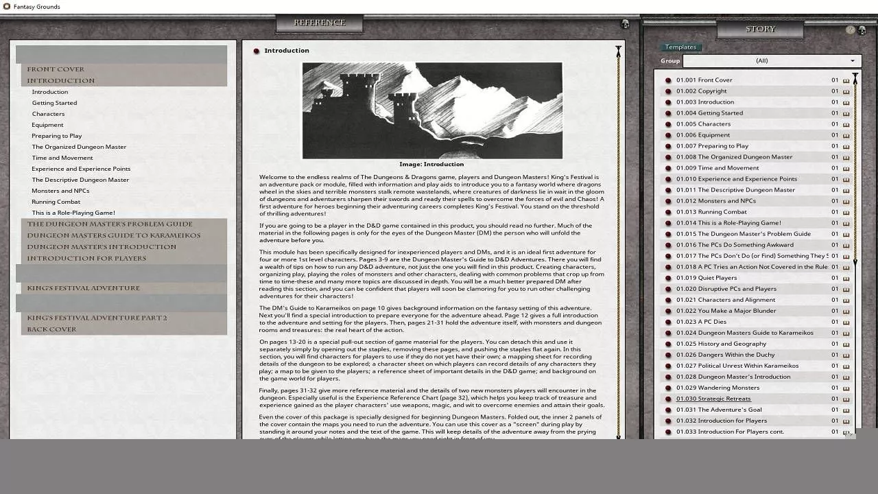Click the Fantasy Grounds title bar app icon

(x=7, y=7)
